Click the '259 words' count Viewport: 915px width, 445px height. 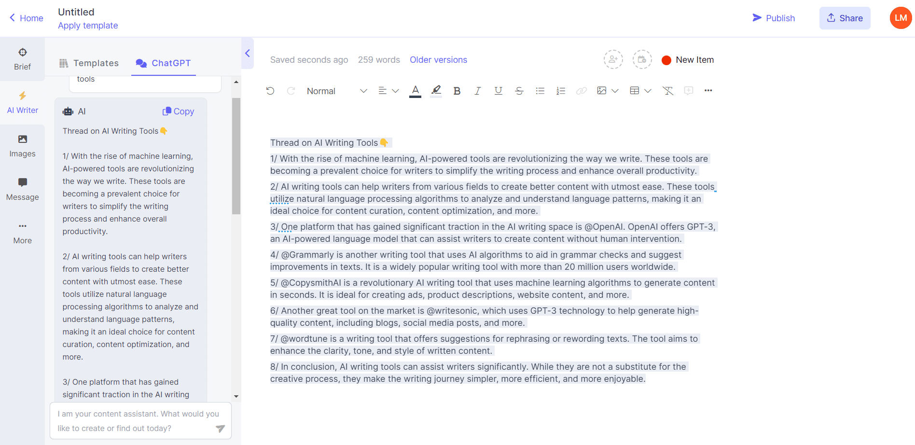(379, 60)
